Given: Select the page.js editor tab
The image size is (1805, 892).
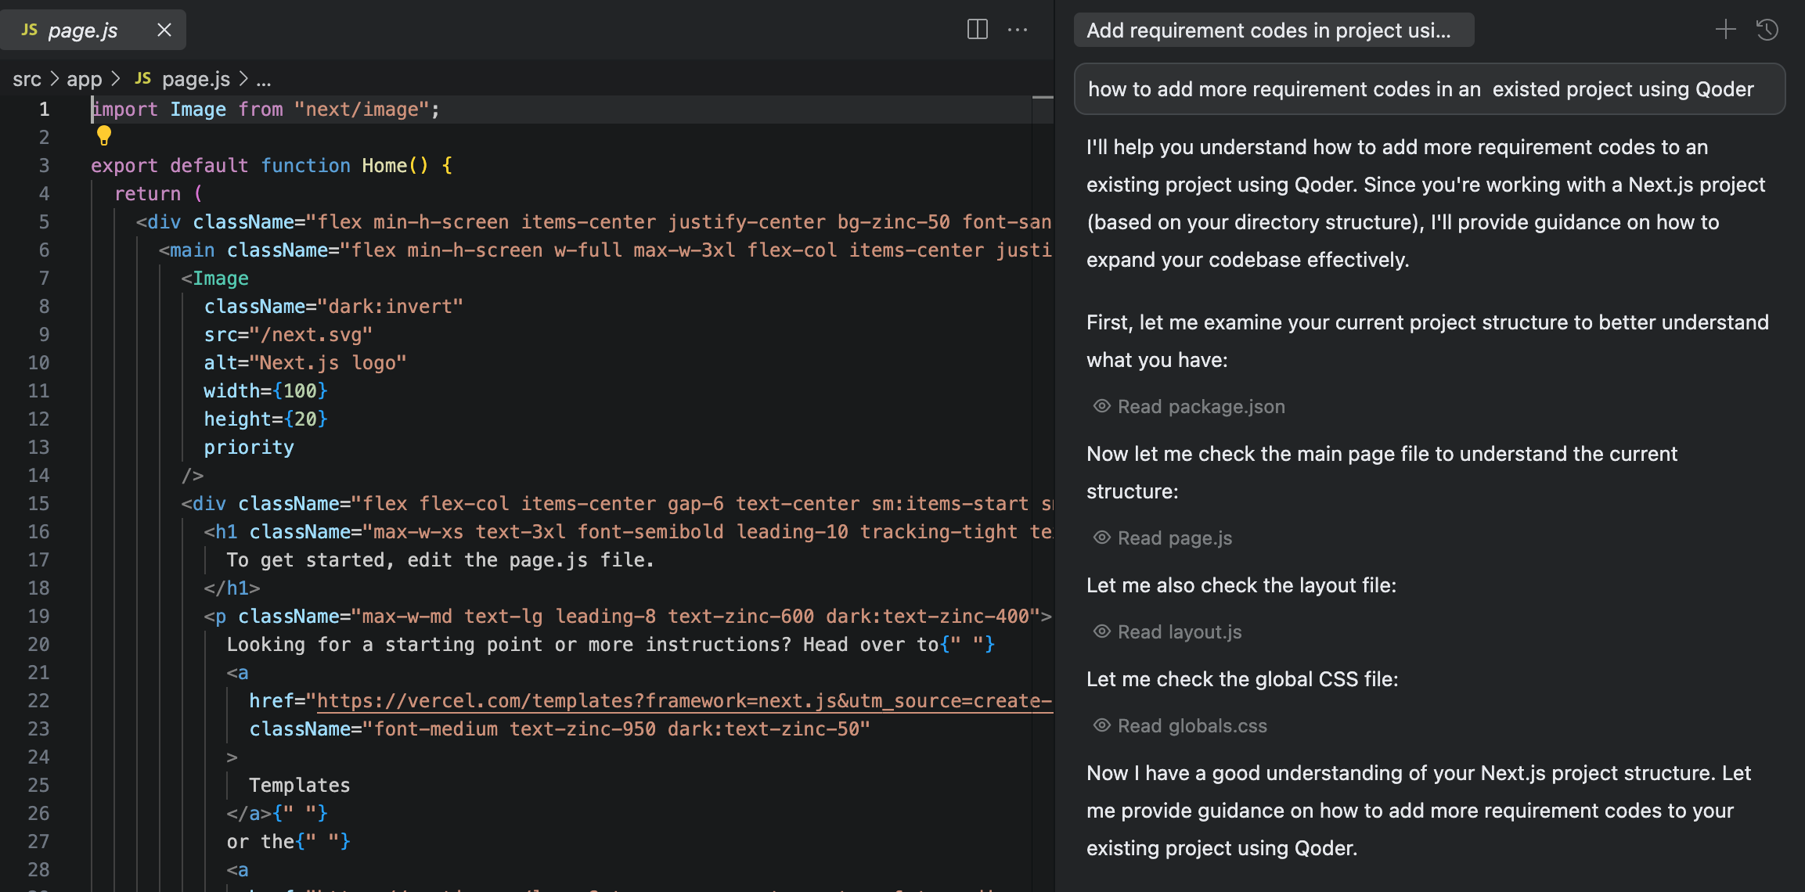Looking at the screenshot, I should click(82, 30).
